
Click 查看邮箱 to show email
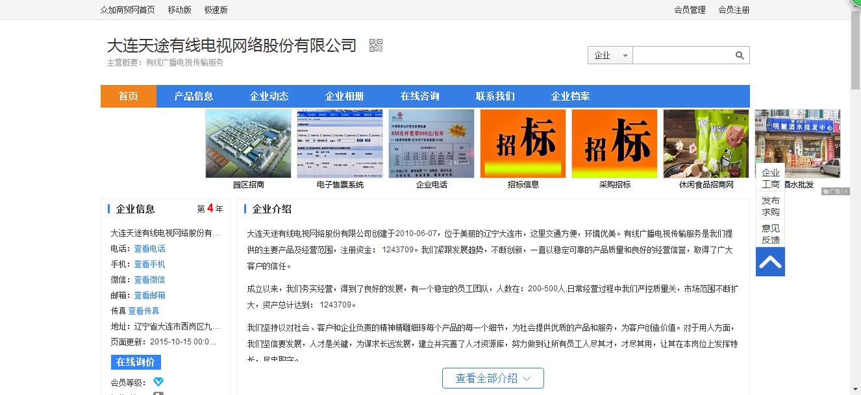point(149,295)
